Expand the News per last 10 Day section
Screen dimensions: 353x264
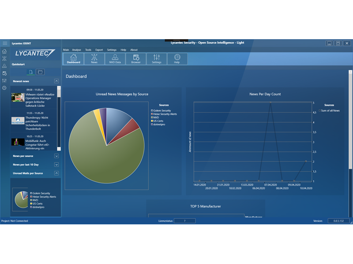pos(56,165)
